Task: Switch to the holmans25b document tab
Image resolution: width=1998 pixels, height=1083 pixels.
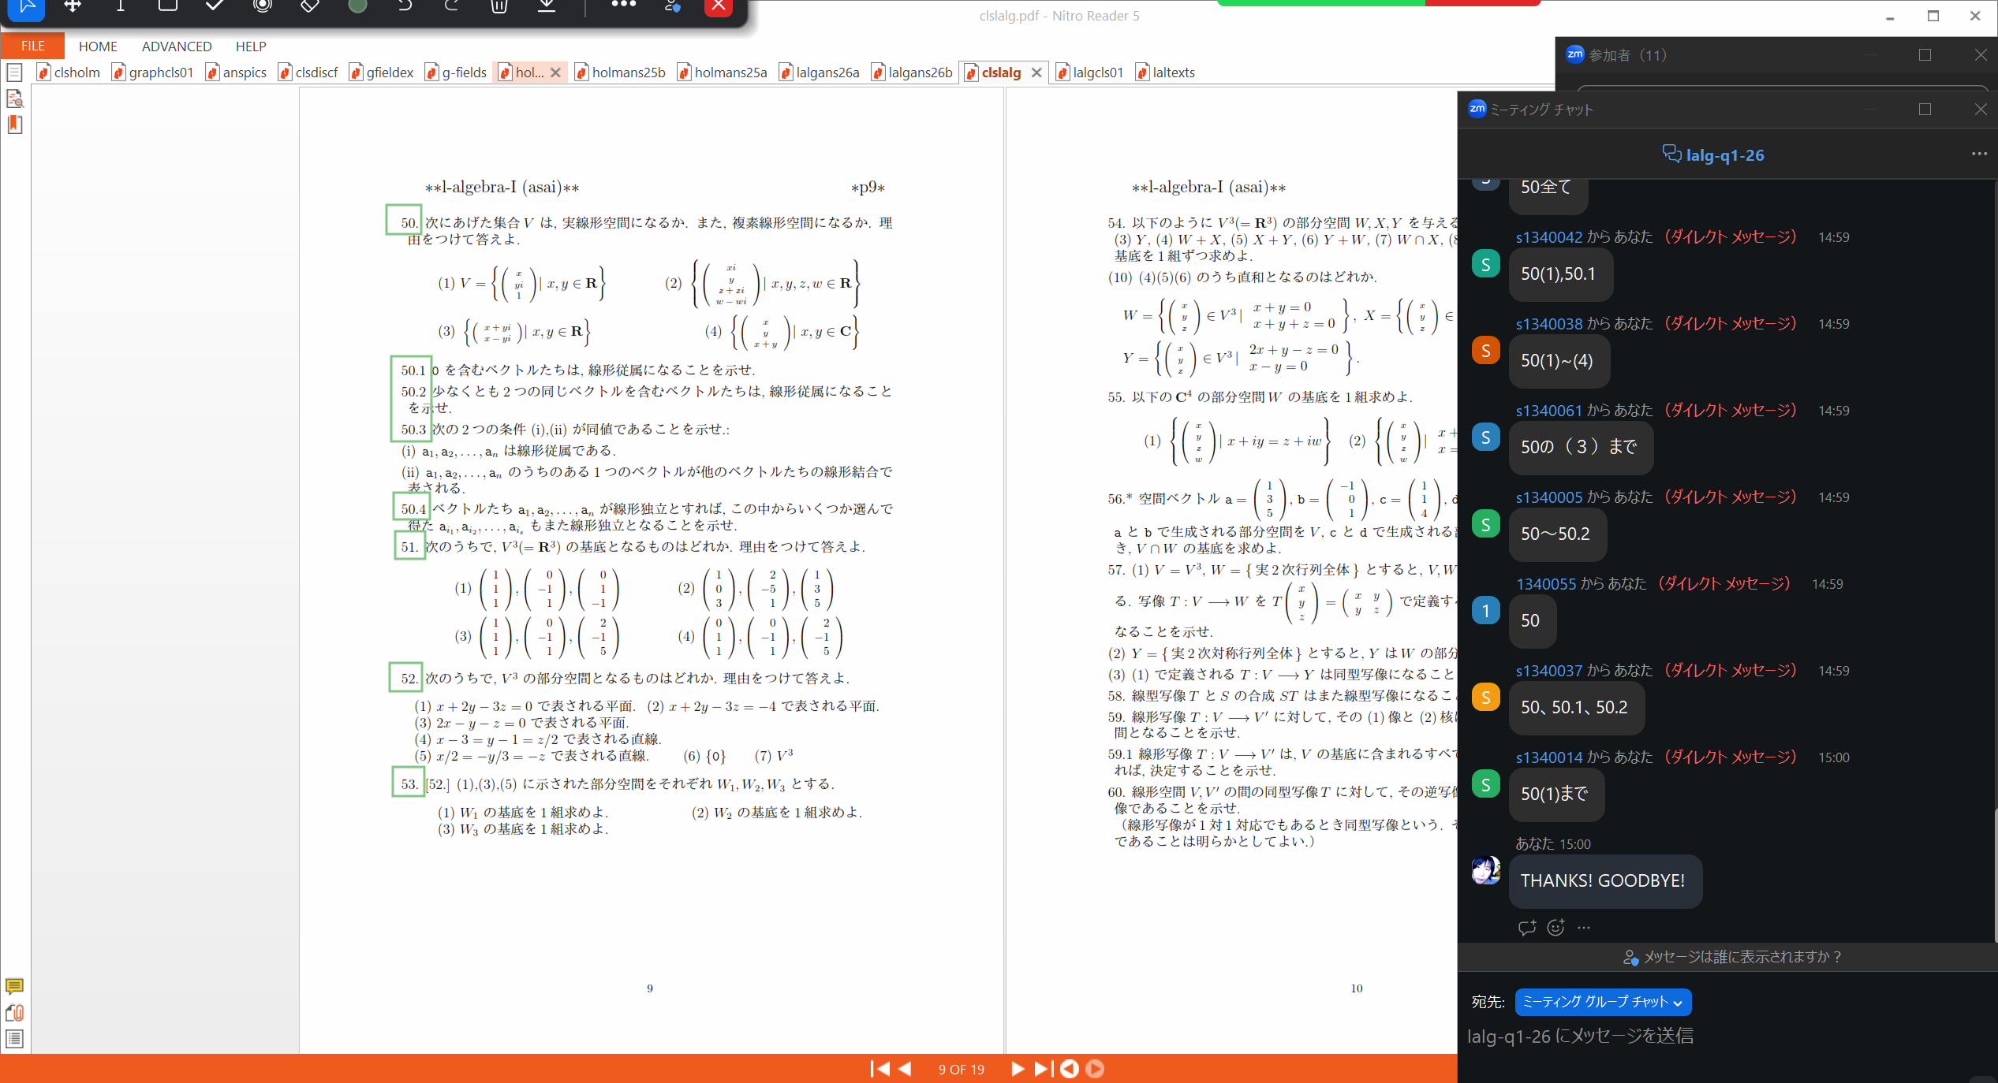Action: pos(621,73)
